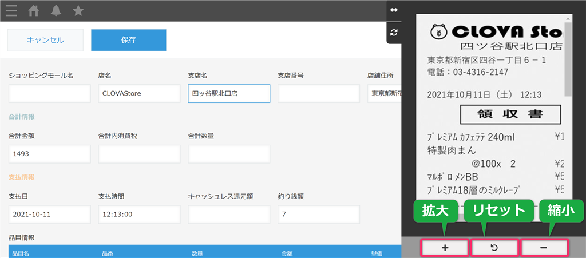The height and width of the screenshot is (258, 586).
Task: Click the receipt phone number 03-4316-2147
Action: tap(480, 72)
